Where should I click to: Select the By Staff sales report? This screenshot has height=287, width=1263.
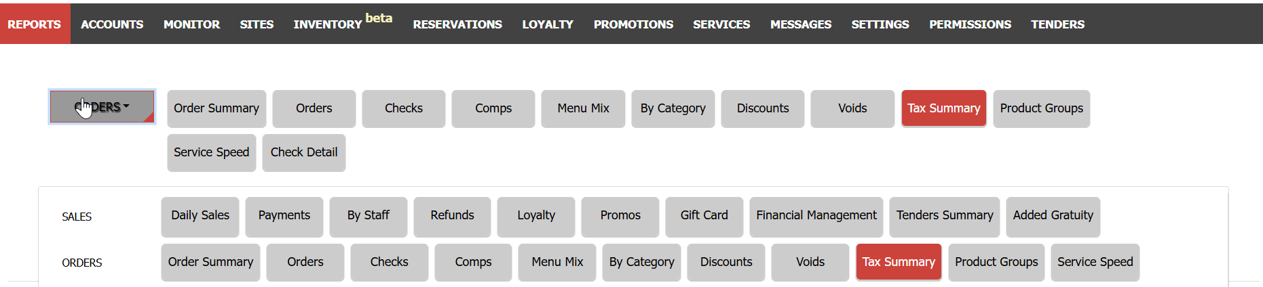369,216
